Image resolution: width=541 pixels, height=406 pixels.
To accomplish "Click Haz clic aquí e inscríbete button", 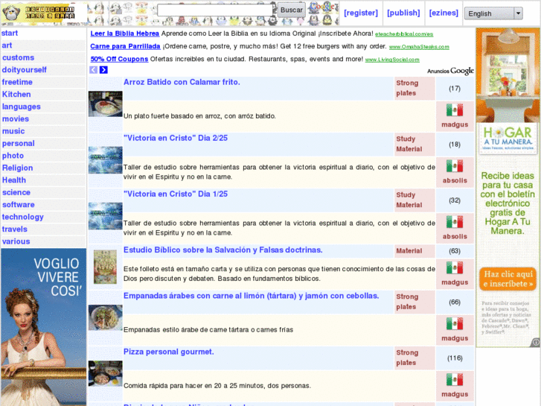I will (508, 279).
